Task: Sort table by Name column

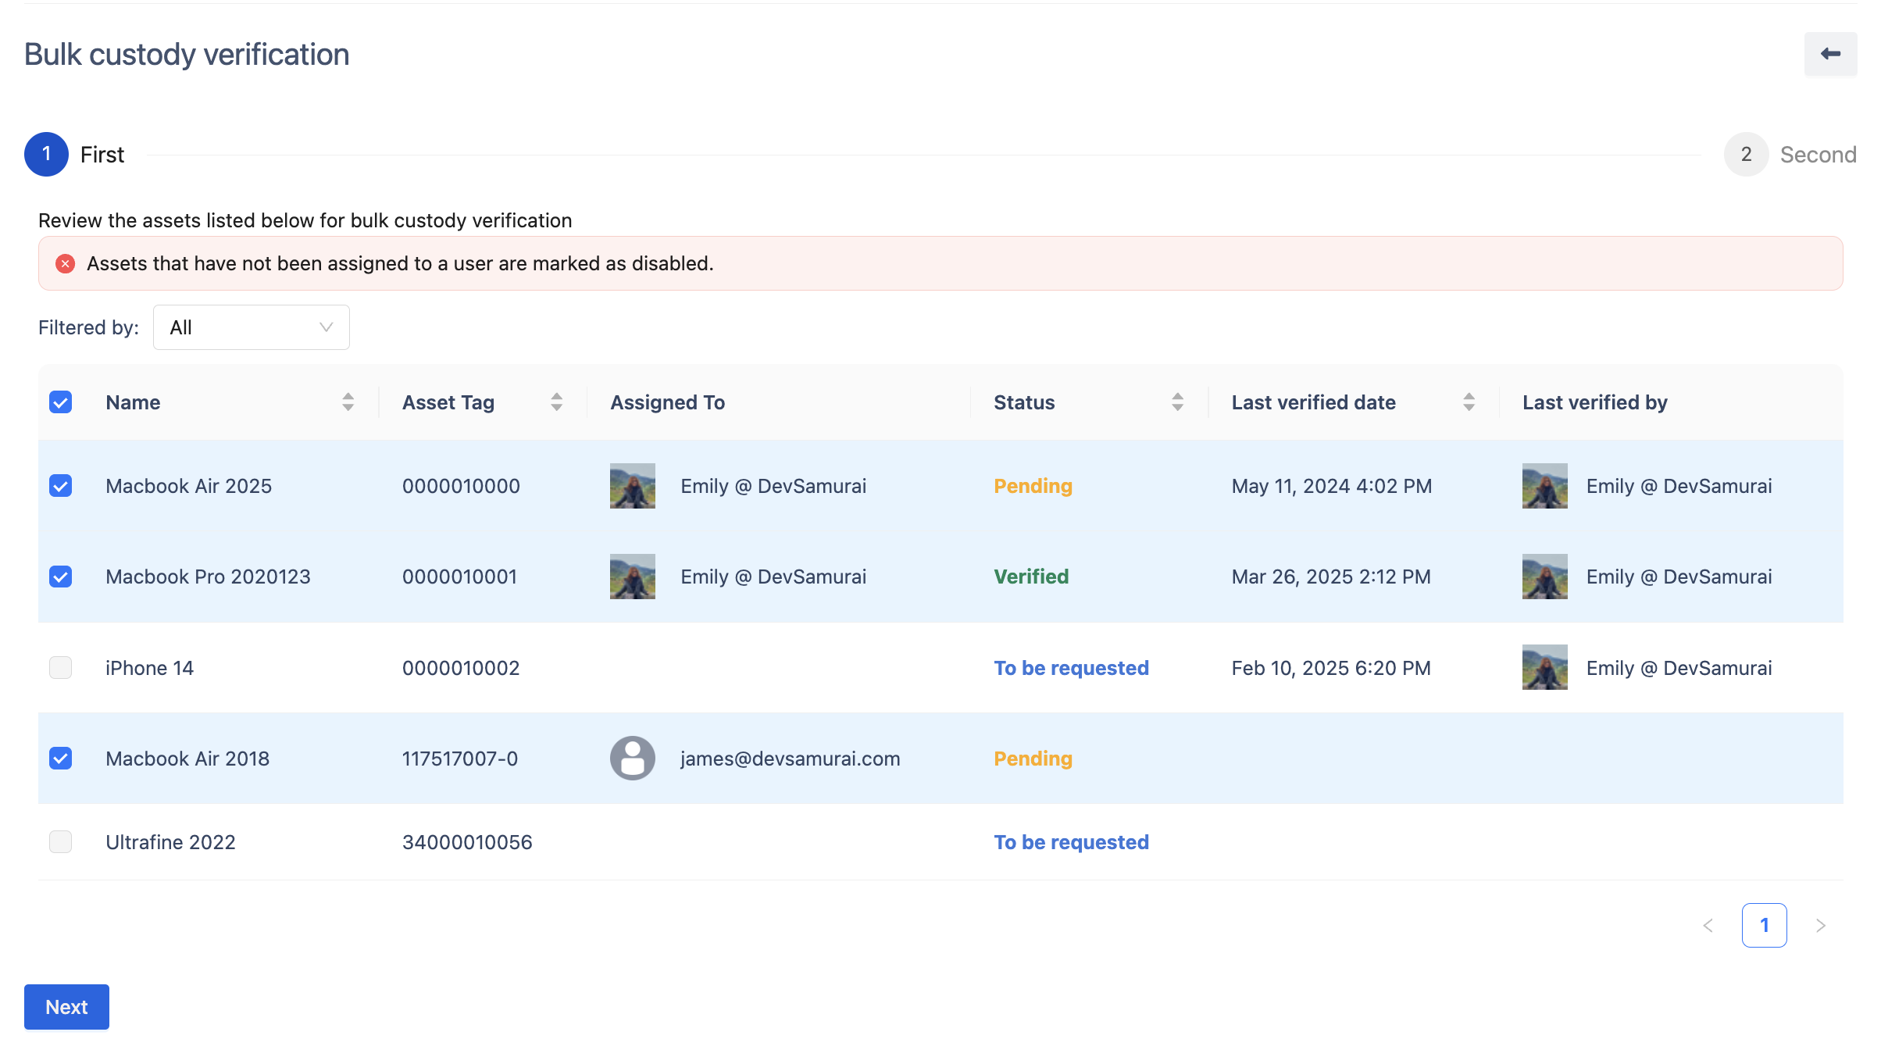Action: pos(348,402)
